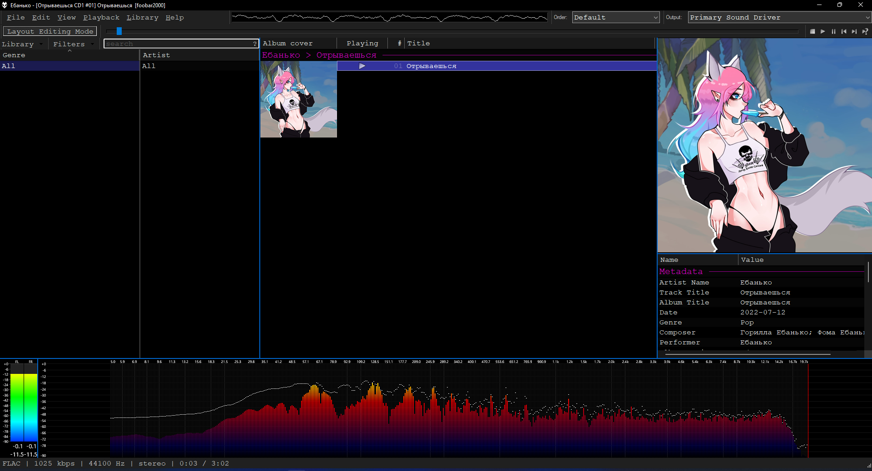Click the small album cover thumbnail in playlist

(299, 99)
